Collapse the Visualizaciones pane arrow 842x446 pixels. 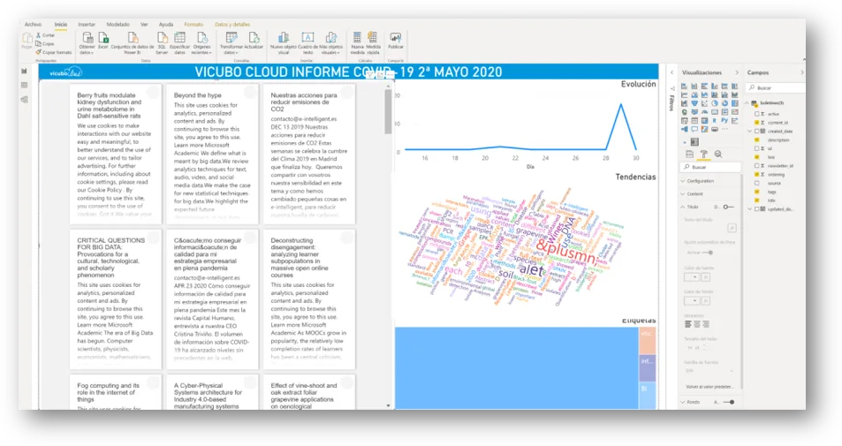click(x=737, y=72)
